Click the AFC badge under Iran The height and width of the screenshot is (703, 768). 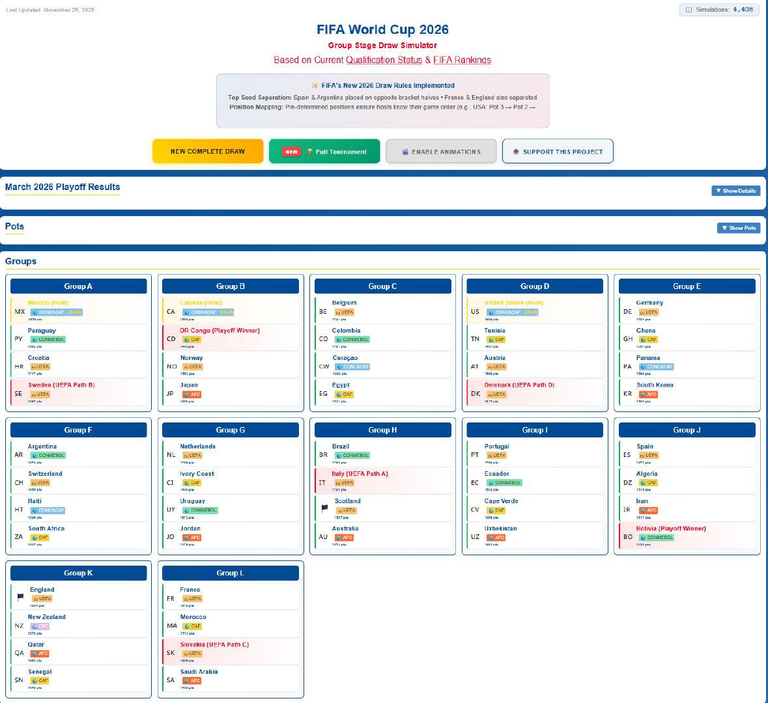(x=648, y=510)
